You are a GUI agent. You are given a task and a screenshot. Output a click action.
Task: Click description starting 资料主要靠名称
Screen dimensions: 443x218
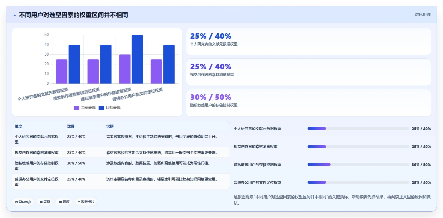click(162, 179)
